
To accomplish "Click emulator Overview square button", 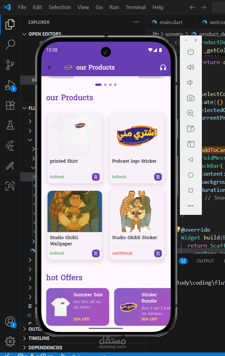I will click(191, 190).
